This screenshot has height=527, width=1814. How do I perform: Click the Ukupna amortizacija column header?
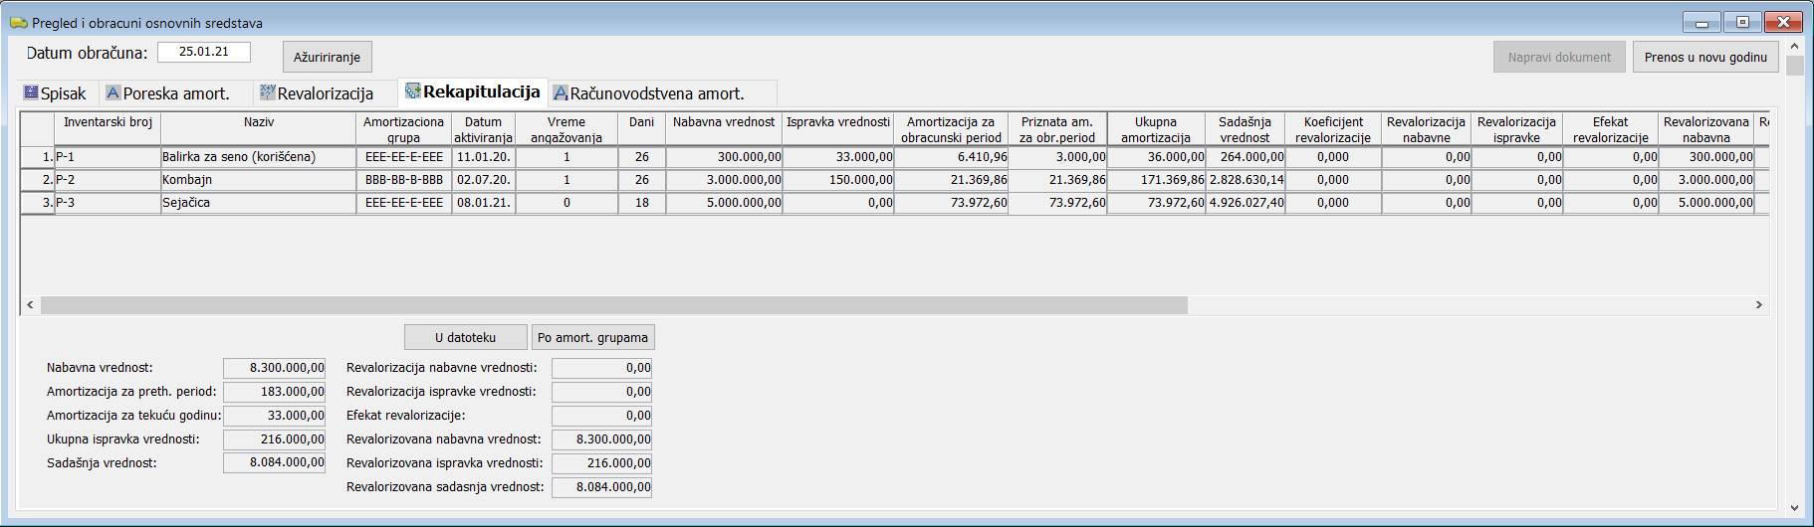(x=1156, y=129)
